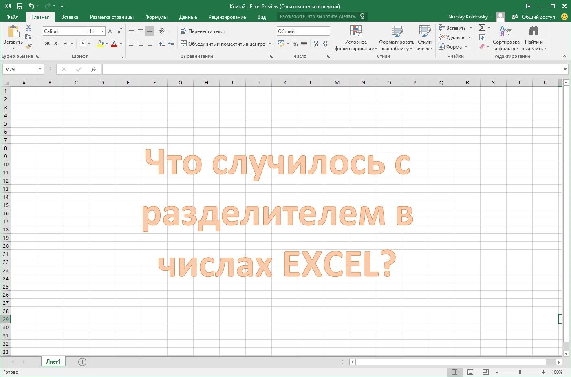The height and width of the screenshot is (377, 571).
Task: Click Вставить cells button in Ячейки
Action: pyautogui.click(x=452, y=28)
